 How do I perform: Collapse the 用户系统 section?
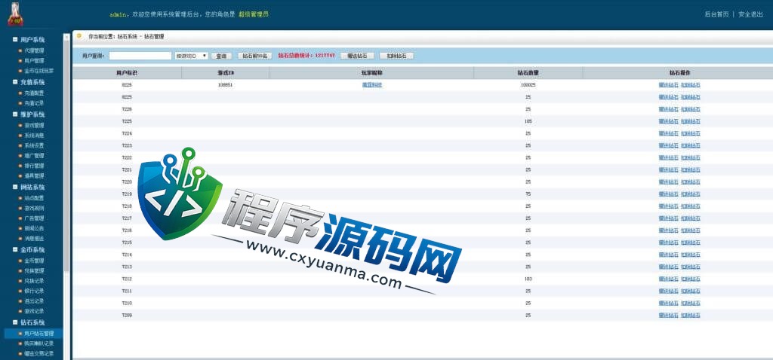15,39
